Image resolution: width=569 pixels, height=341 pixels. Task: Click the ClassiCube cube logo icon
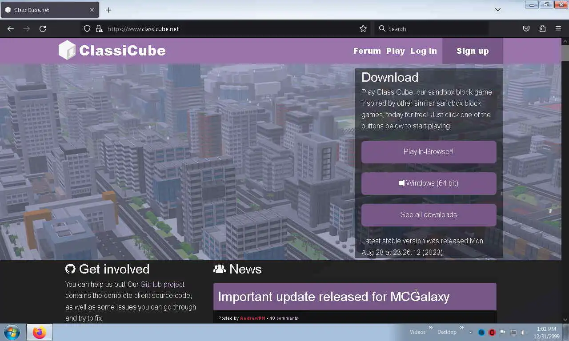point(67,50)
